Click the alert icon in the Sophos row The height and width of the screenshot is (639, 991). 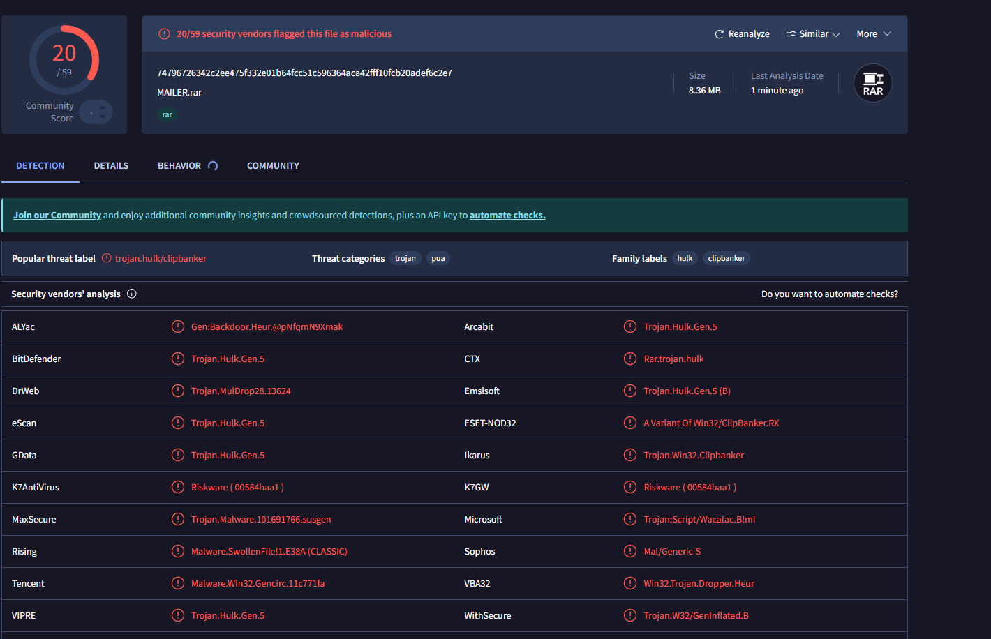(x=630, y=551)
